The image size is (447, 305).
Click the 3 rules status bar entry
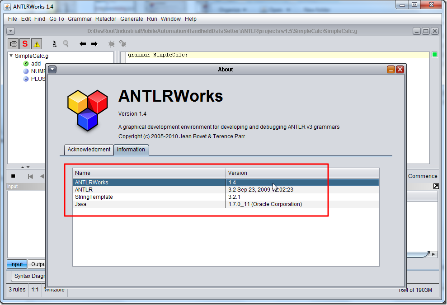(x=17, y=290)
